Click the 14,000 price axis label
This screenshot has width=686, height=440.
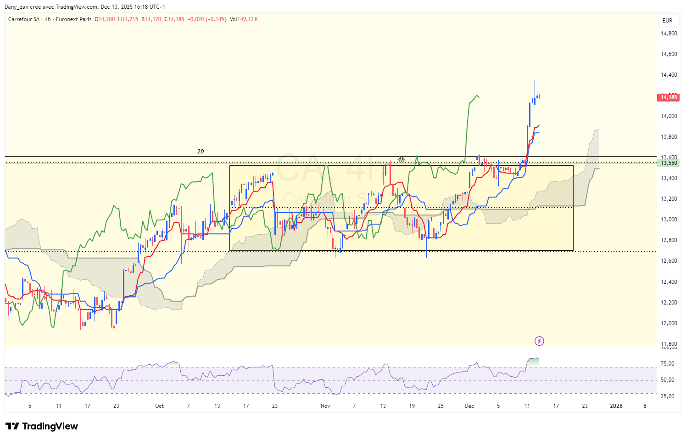coord(669,116)
